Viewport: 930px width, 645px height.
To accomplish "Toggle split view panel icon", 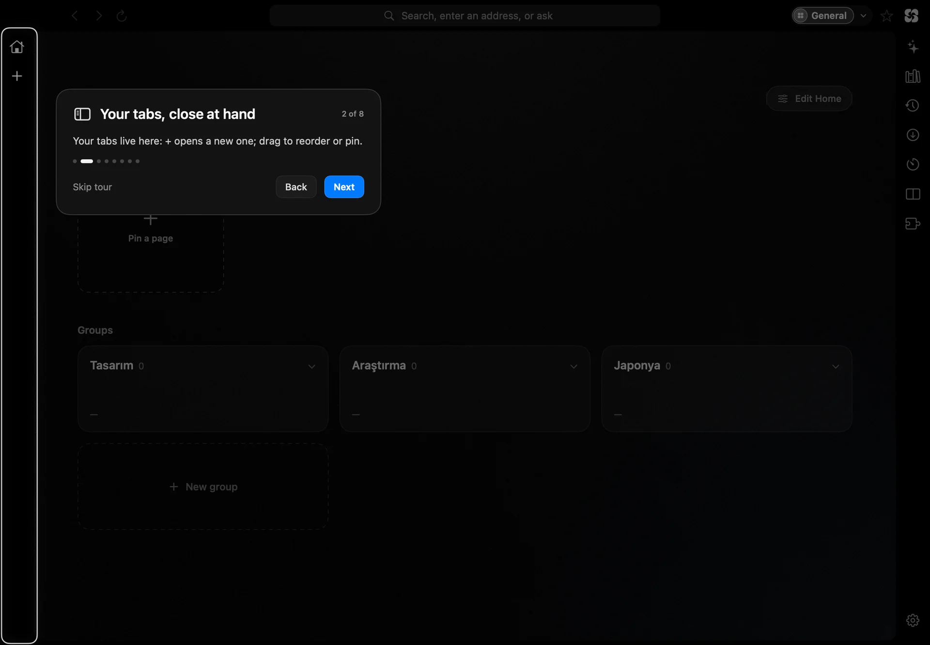I will pos(913,194).
